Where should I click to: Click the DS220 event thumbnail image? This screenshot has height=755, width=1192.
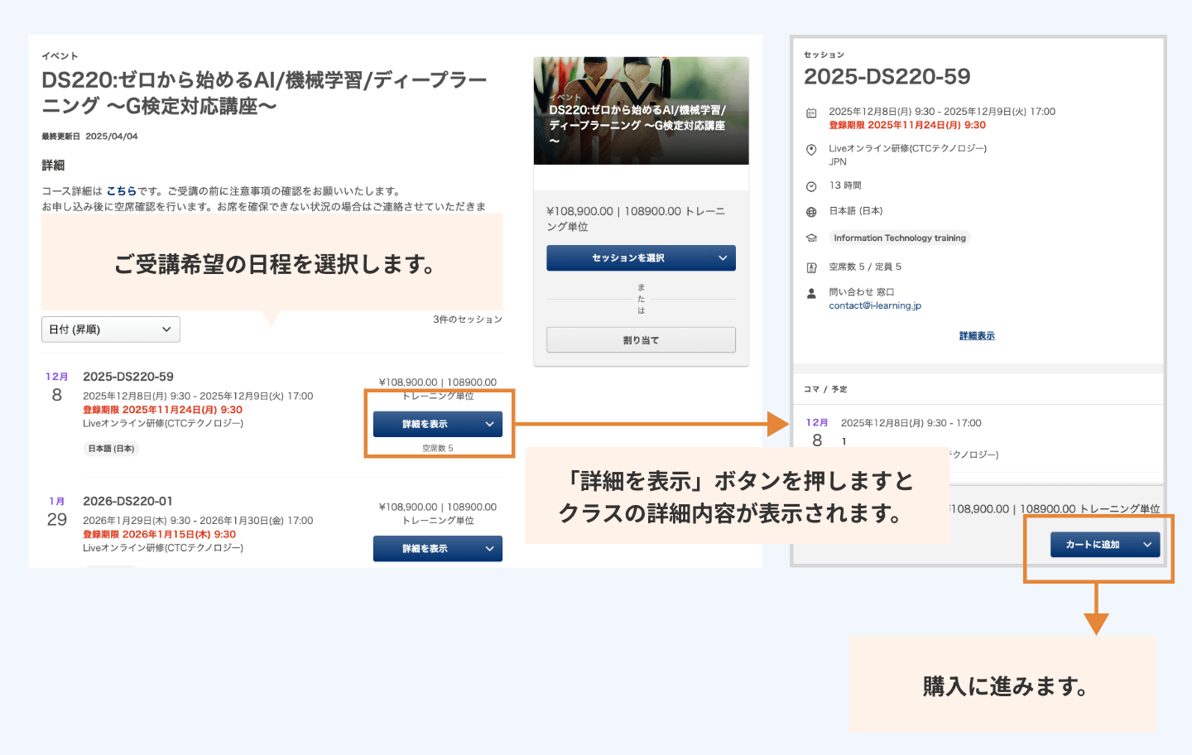pyautogui.click(x=641, y=111)
